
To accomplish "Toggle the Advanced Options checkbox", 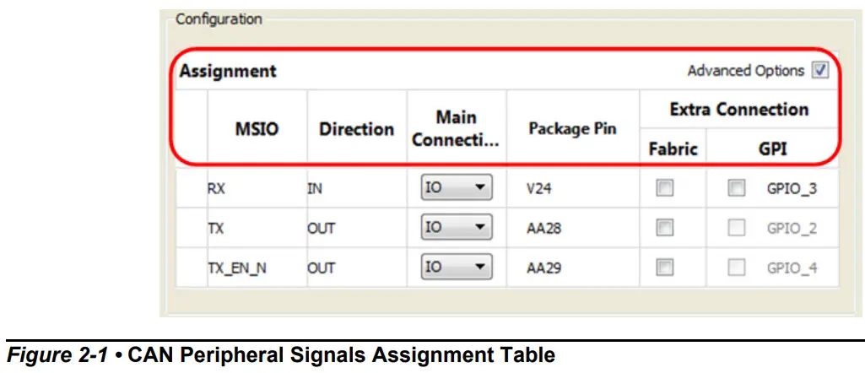I will (820, 71).
